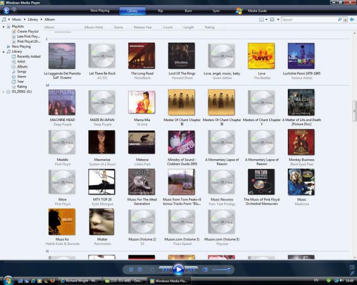Screen dimensions: 357x285
Task: Click the view options icon
Action: (272, 20)
